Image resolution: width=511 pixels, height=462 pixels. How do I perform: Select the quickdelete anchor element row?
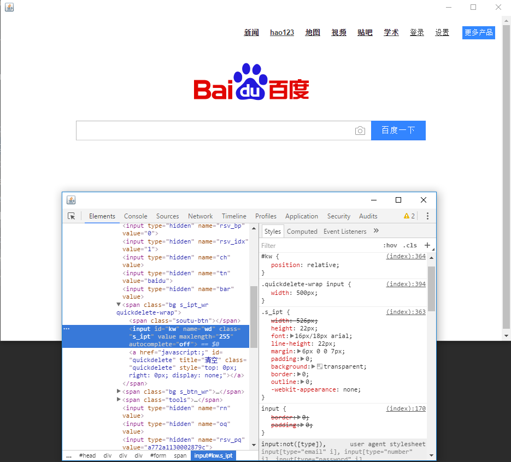click(187, 364)
